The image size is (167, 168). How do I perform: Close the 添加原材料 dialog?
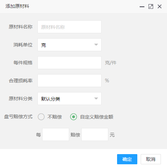pos(160,6)
